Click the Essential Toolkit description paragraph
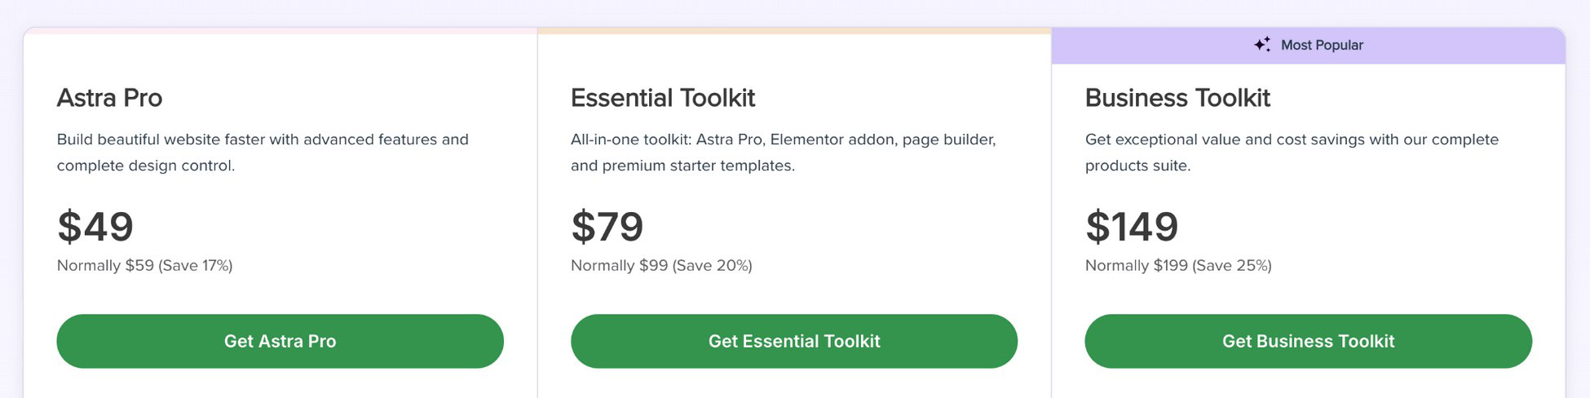 (x=784, y=153)
